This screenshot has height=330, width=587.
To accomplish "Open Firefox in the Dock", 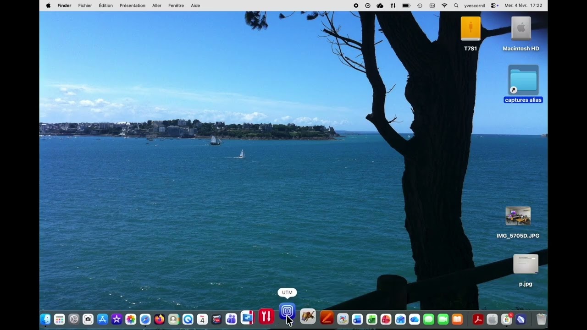I will [159, 319].
